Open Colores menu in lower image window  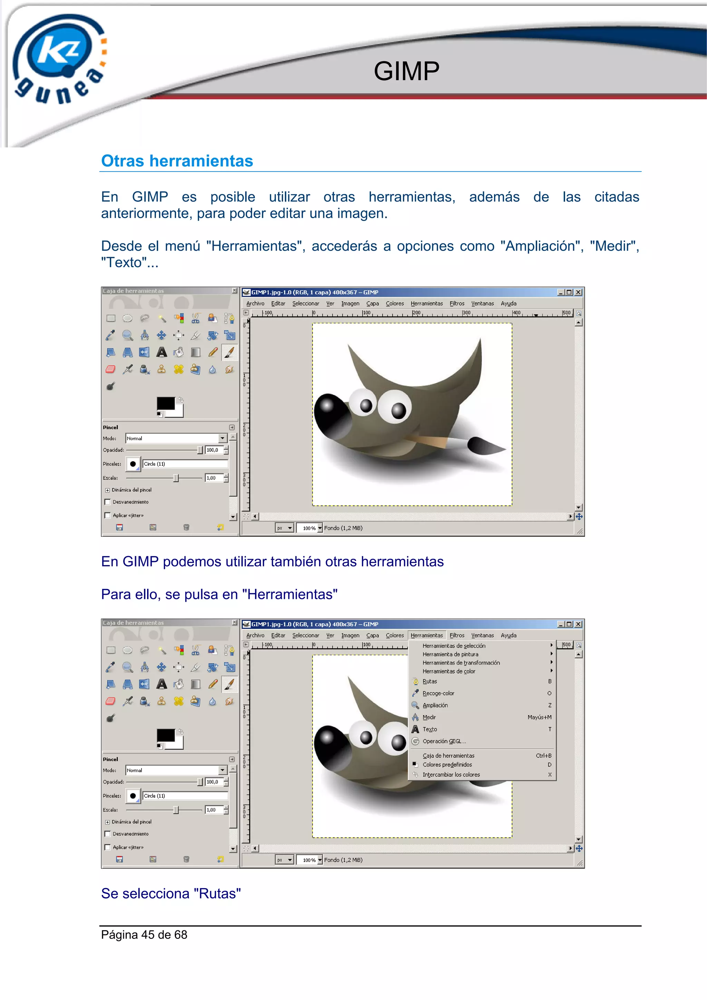pyautogui.click(x=395, y=635)
